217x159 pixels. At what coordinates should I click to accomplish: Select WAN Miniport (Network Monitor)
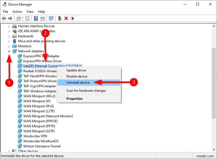(x=48, y=116)
